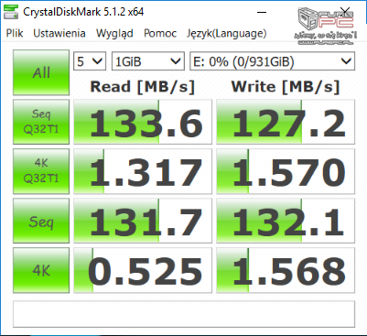
Task: Start the Seq Q32T1 test
Action: (x=41, y=122)
